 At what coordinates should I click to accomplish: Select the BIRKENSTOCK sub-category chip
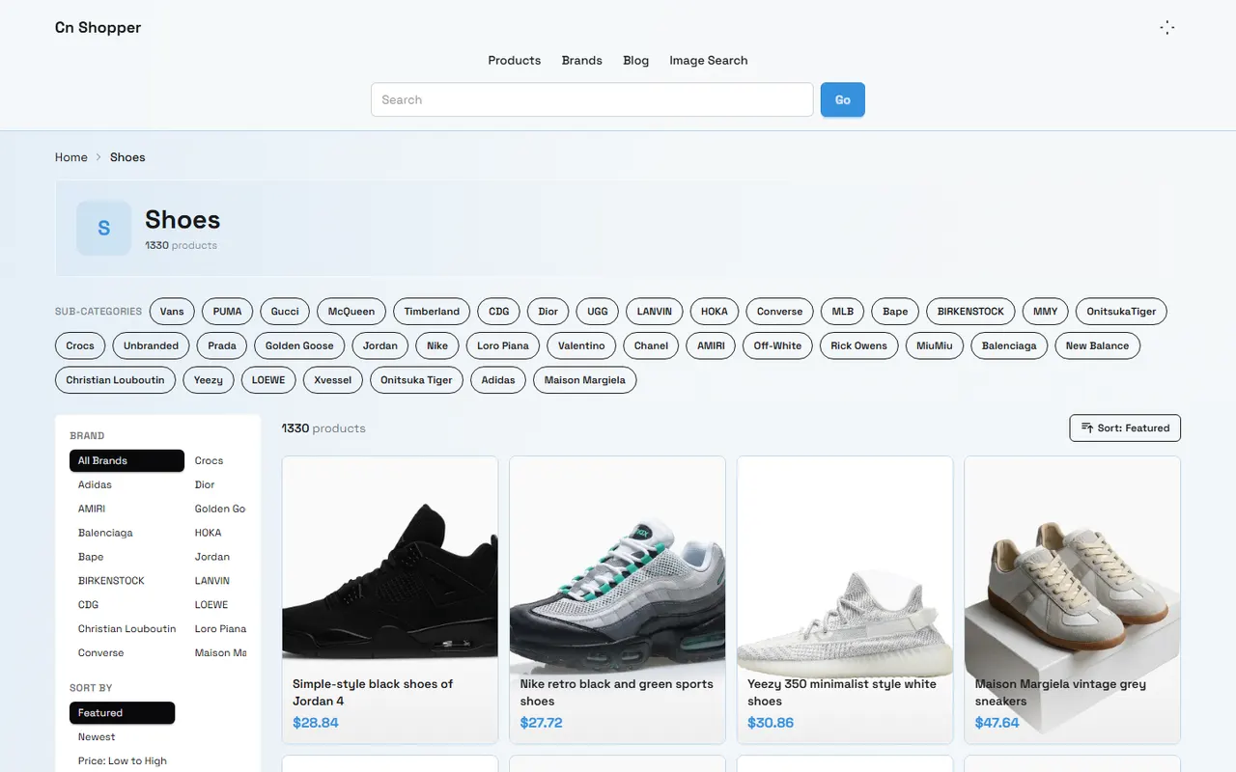[x=970, y=312]
